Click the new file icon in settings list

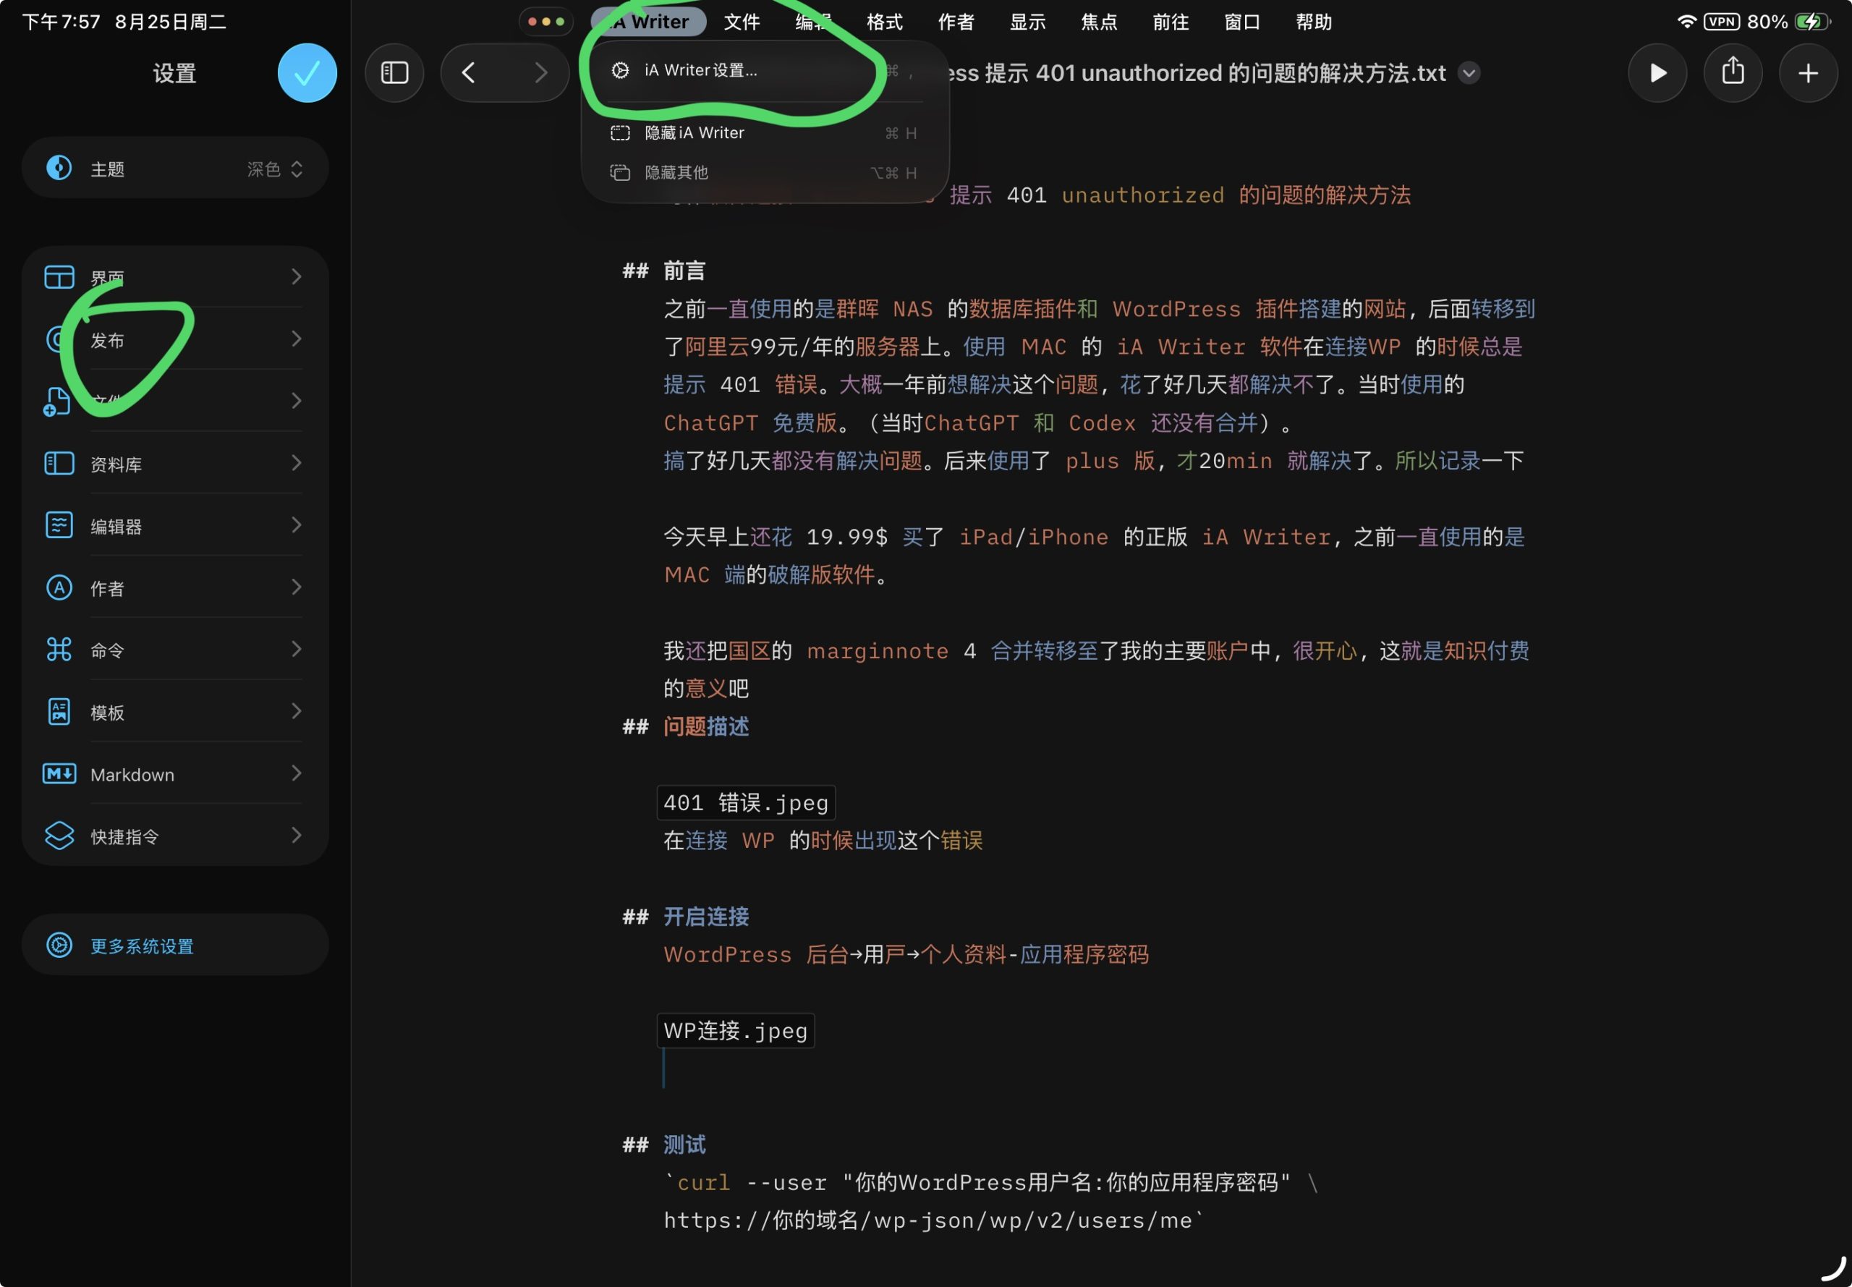[56, 402]
